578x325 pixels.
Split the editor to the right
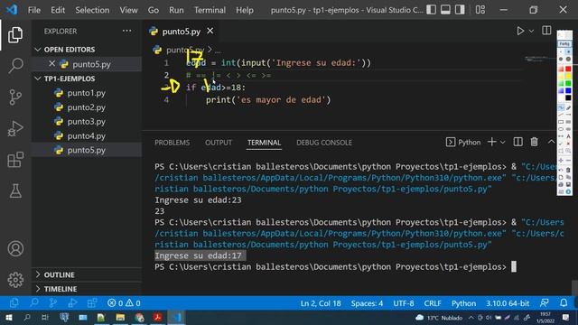pyautogui.click(x=546, y=31)
